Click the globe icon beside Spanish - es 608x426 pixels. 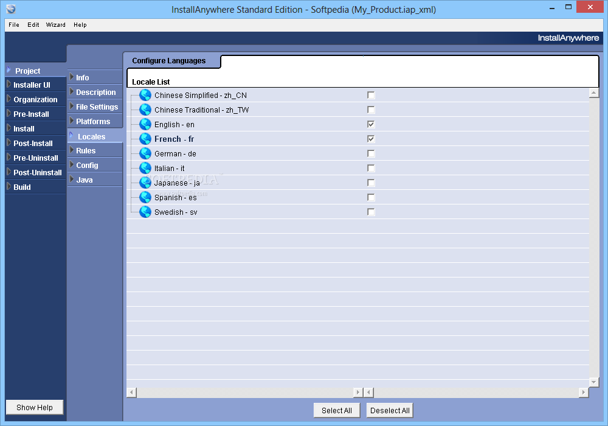click(145, 197)
